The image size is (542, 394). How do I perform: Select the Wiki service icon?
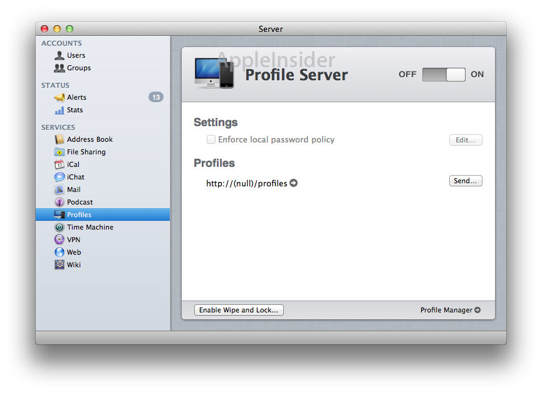[60, 265]
